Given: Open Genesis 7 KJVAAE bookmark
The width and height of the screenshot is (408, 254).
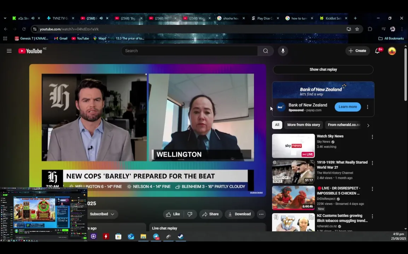Looking at the screenshot, I should point(31,38).
